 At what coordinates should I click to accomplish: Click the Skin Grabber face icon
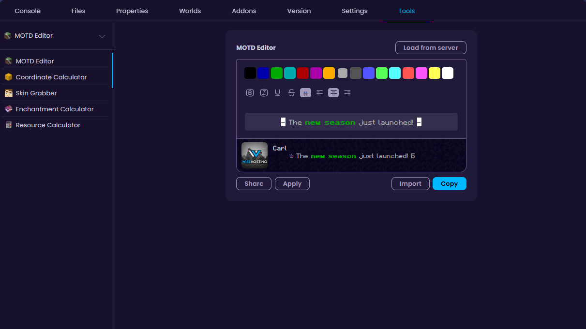tap(8, 93)
